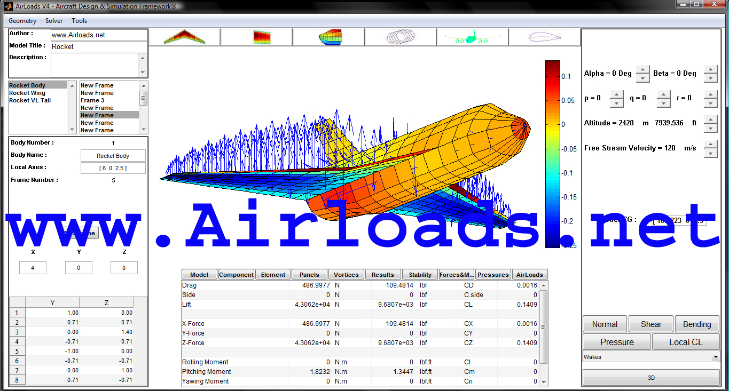
Task: Click the flying wing model icon
Action: [x=184, y=37]
